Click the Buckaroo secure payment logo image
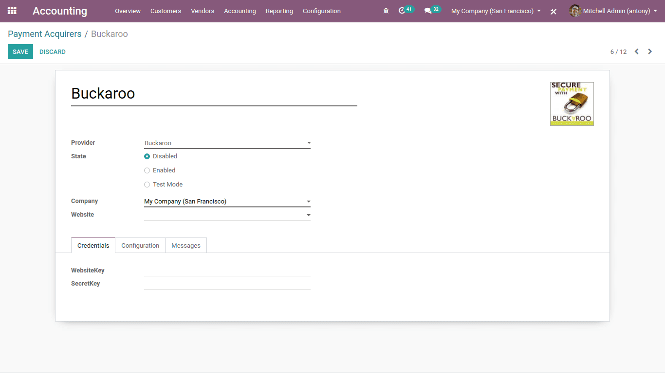Viewport: 665px width, 373px height. pyautogui.click(x=572, y=104)
